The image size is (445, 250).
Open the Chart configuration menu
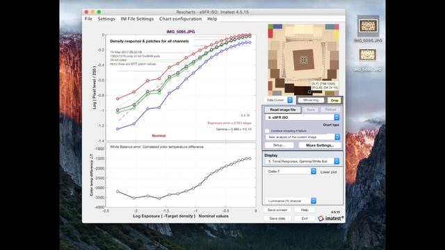tap(181, 19)
